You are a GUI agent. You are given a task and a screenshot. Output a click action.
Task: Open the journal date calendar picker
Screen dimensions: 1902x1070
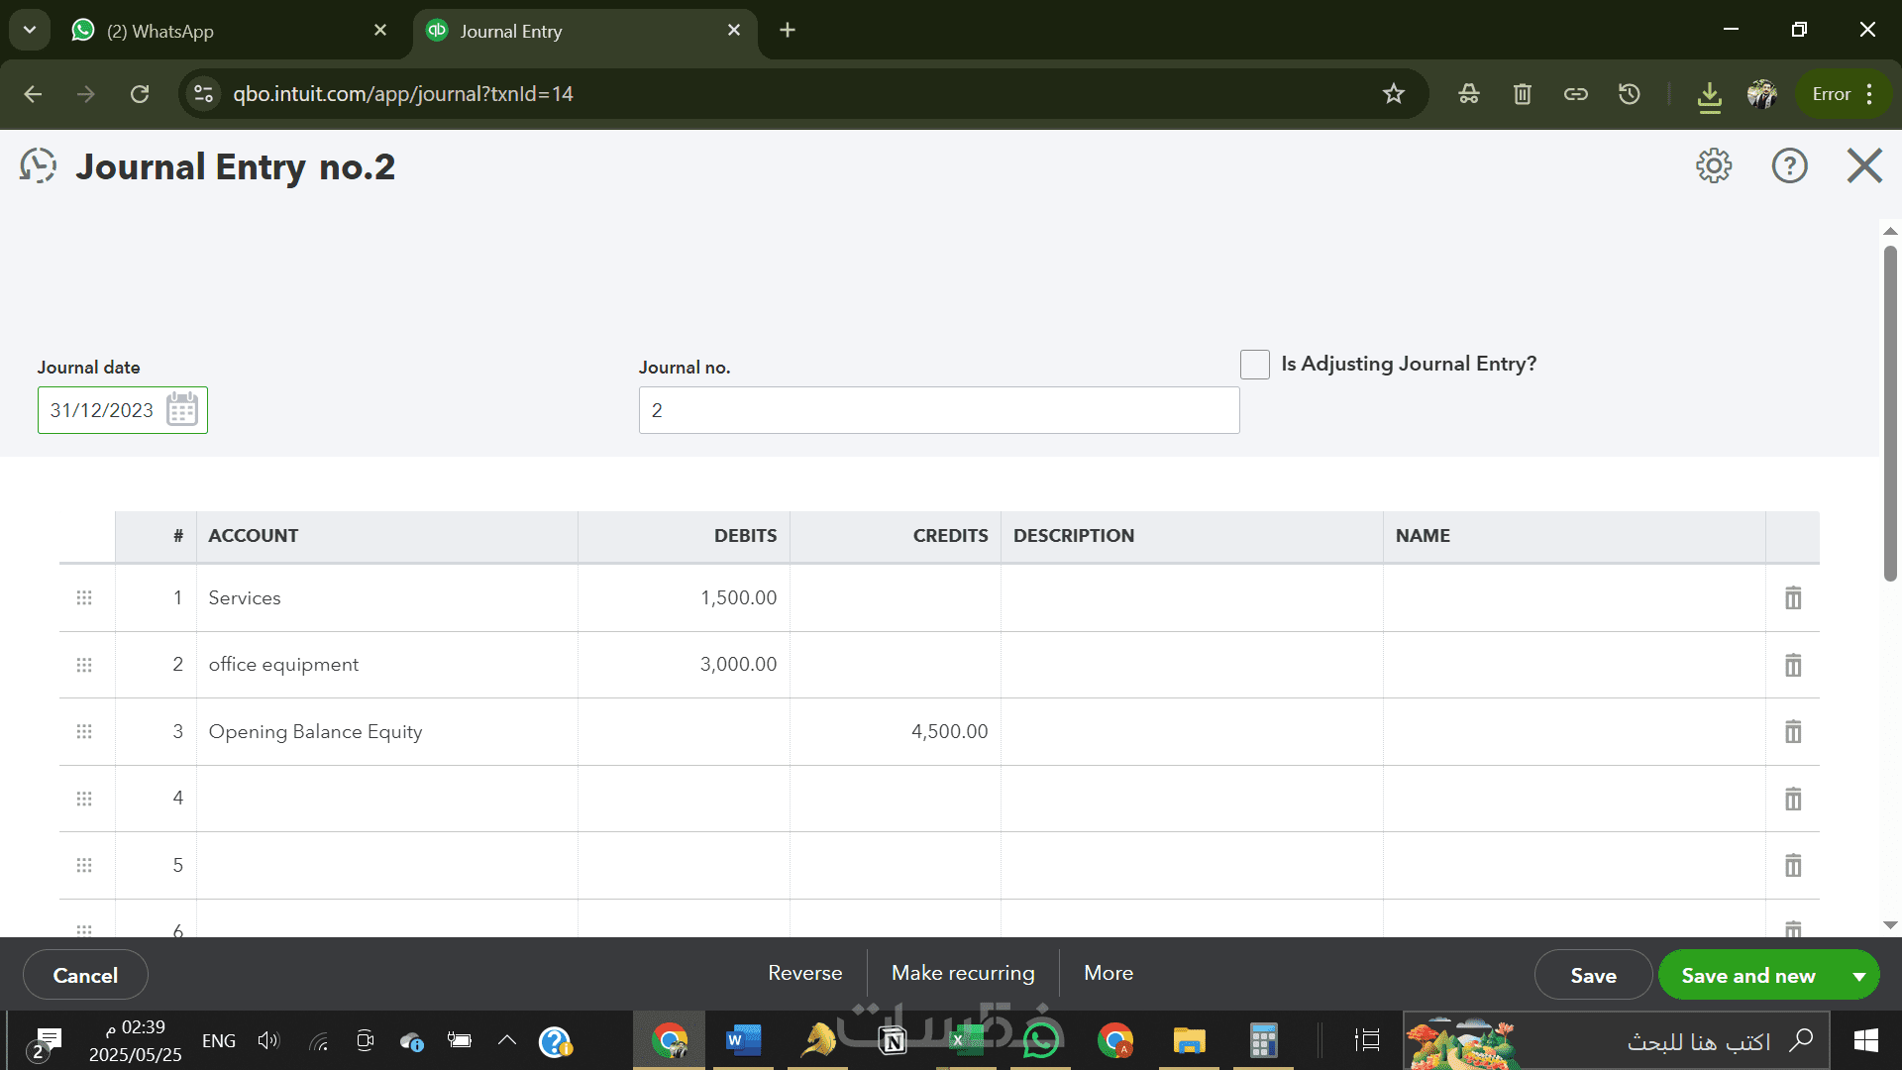tap(182, 409)
